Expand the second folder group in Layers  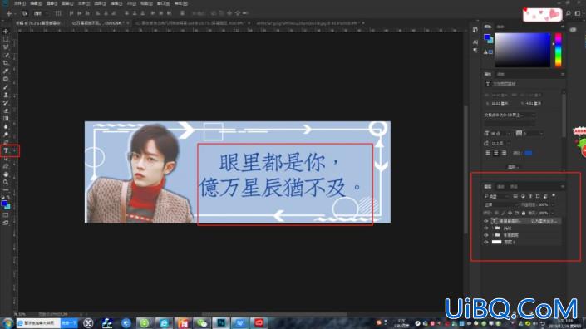coord(493,235)
